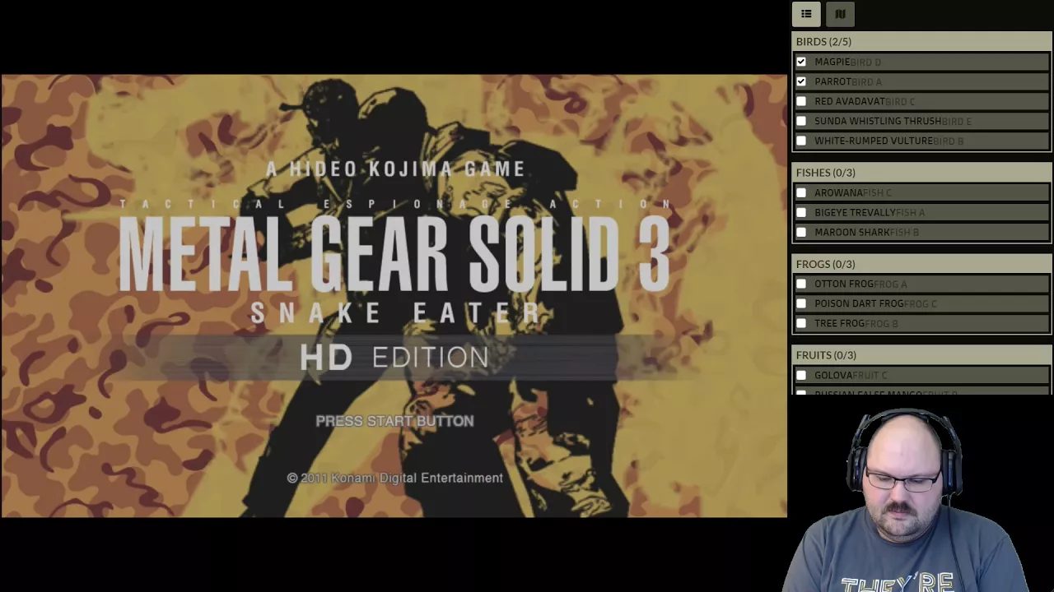Collapse the FROGS (0/3) section header
The image size is (1054, 592).
tap(921, 264)
